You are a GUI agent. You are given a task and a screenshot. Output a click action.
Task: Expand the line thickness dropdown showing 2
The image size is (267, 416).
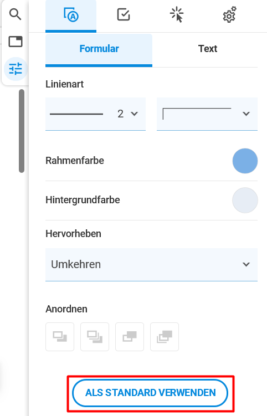click(95, 114)
